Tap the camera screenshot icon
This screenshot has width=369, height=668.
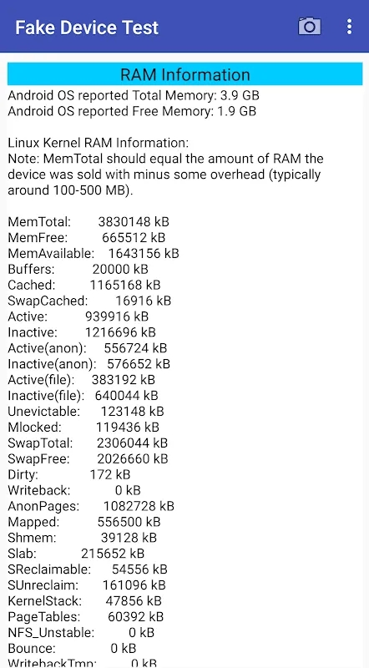(310, 27)
